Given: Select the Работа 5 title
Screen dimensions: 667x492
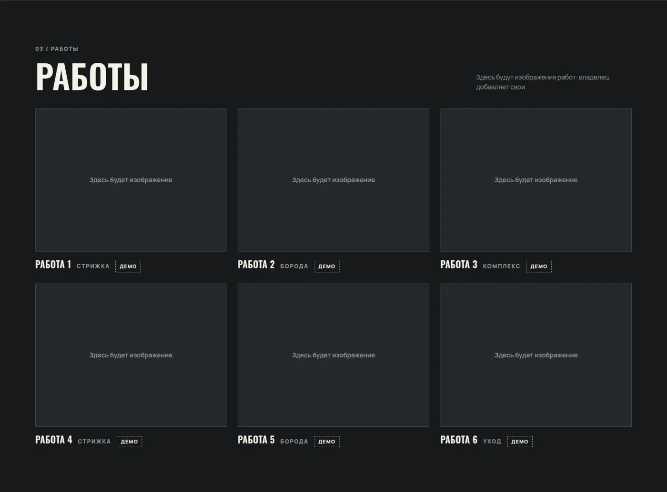Looking at the screenshot, I should click(256, 440).
